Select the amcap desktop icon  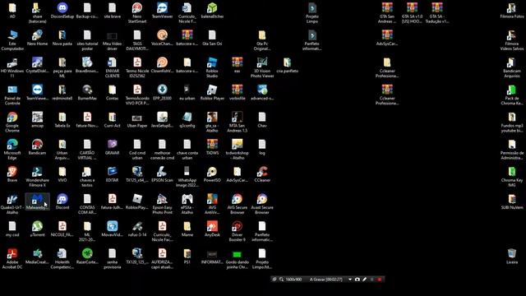click(x=37, y=119)
